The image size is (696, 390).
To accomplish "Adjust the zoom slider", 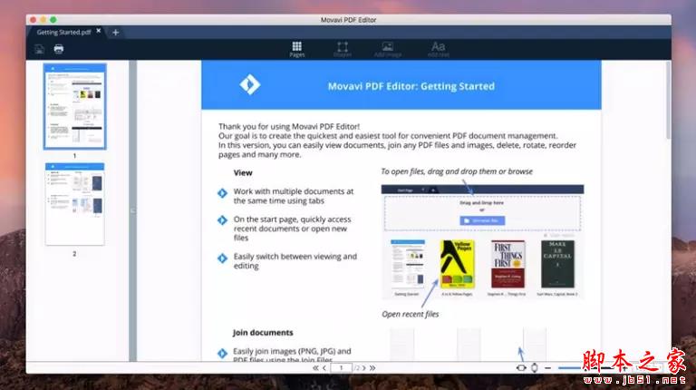I will click(x=586, y=368).
